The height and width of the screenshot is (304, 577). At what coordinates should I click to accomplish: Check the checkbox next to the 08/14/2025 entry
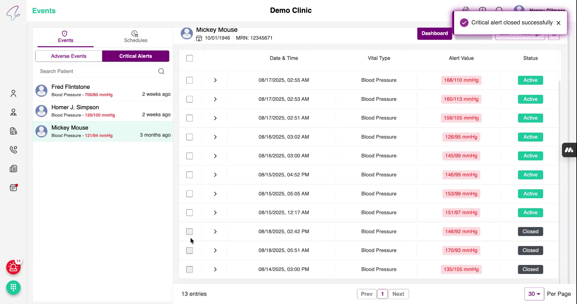tap(189, 269)
